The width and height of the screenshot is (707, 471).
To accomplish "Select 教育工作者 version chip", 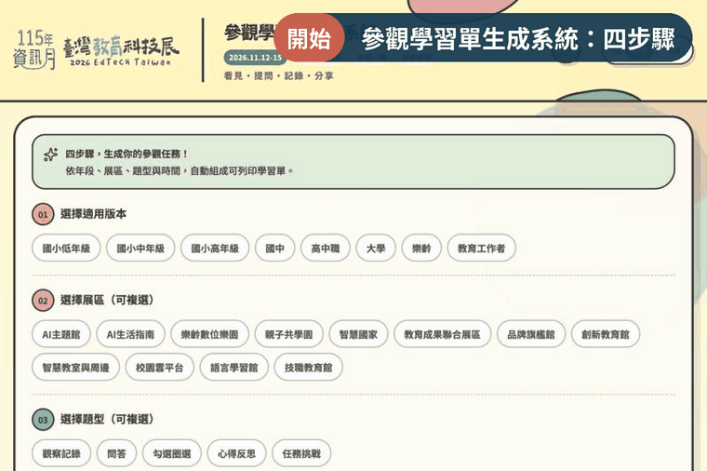I will [481, 249].
